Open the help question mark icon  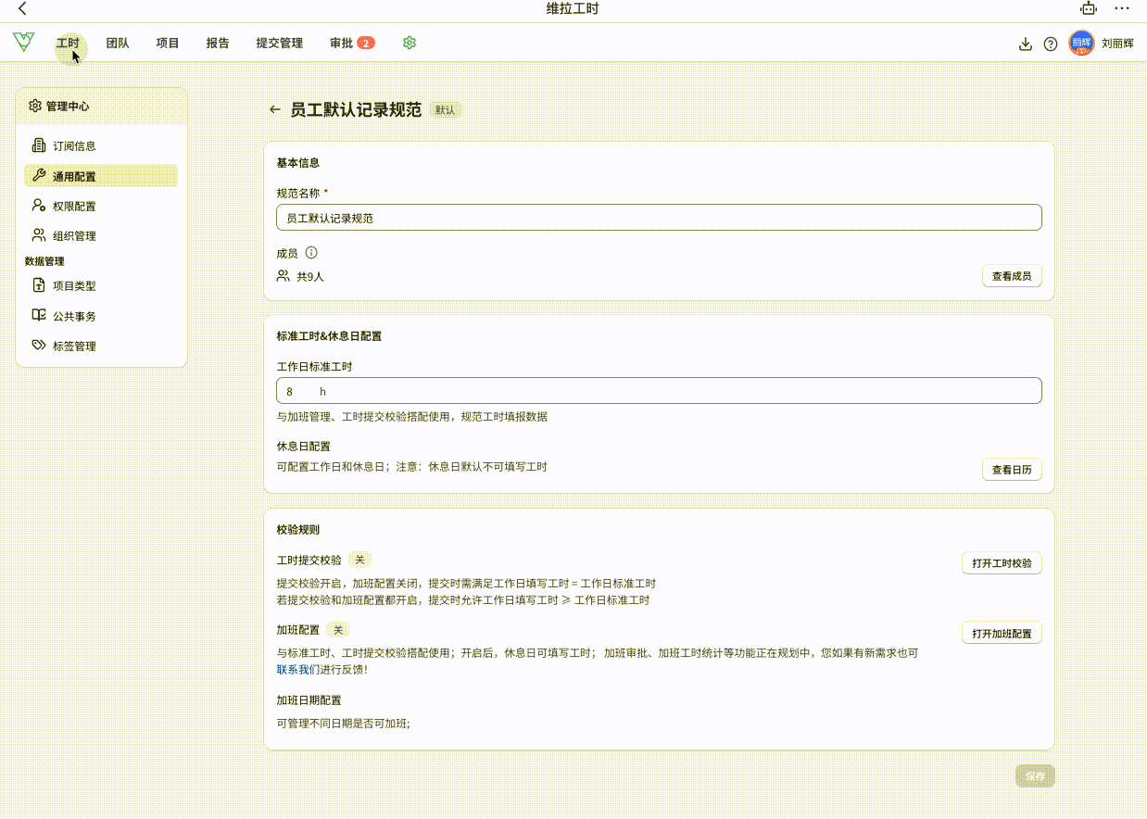pos(1050,44)
